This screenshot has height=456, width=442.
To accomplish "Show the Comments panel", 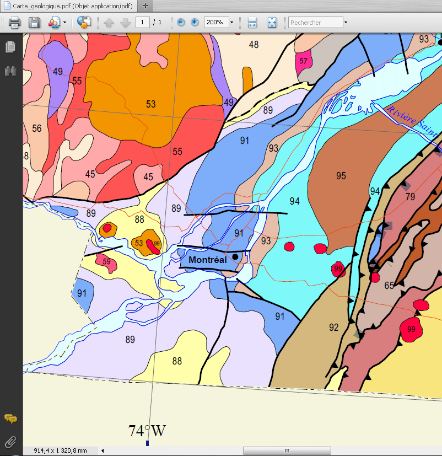I will click(x=10, y=419).
